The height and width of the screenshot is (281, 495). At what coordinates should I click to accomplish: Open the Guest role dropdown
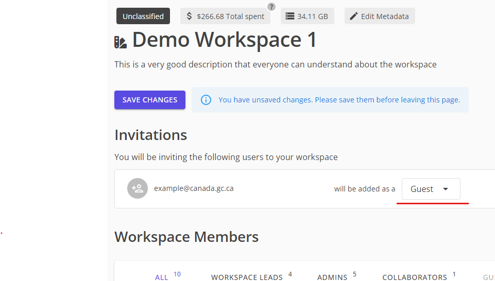431,189
